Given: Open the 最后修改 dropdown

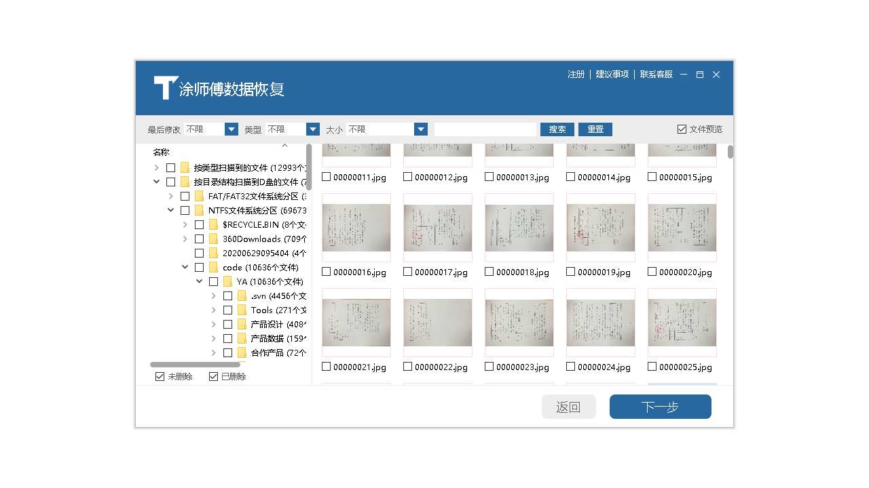Looking at the screenshot, I should 231,129.
